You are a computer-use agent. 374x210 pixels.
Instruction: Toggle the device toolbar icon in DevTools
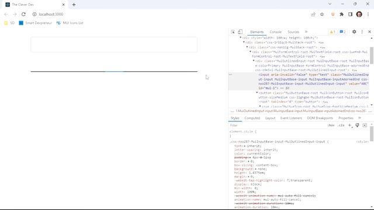pos(240,32)
